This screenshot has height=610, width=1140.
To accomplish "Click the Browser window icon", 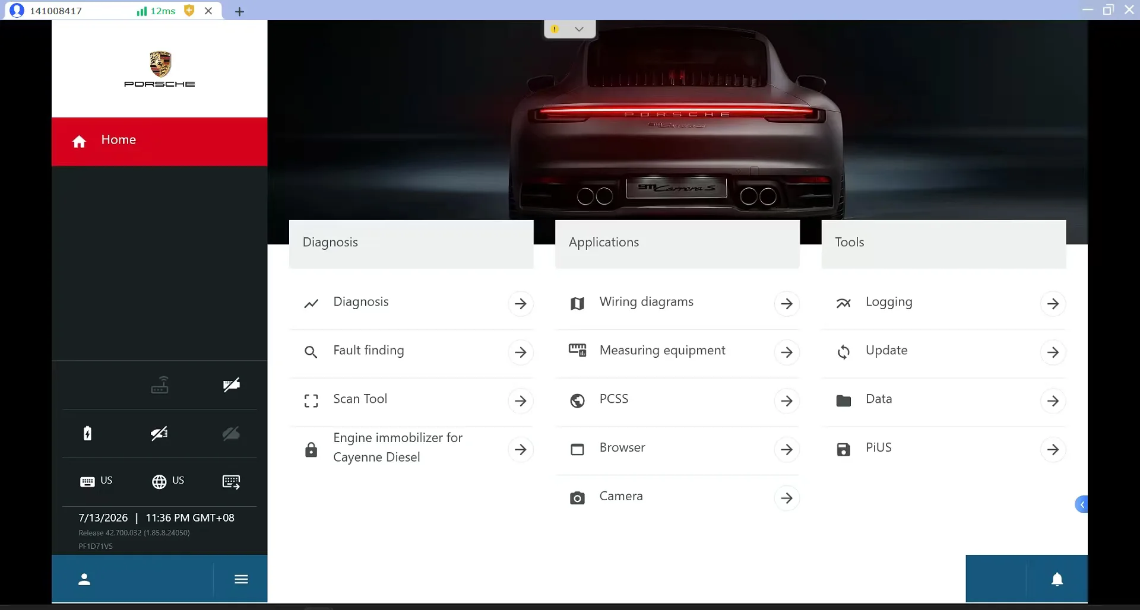I will pos(577,449).
